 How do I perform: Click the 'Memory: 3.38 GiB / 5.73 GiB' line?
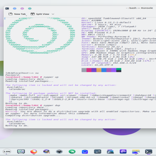pyautogui.click(x=109, y=55)
